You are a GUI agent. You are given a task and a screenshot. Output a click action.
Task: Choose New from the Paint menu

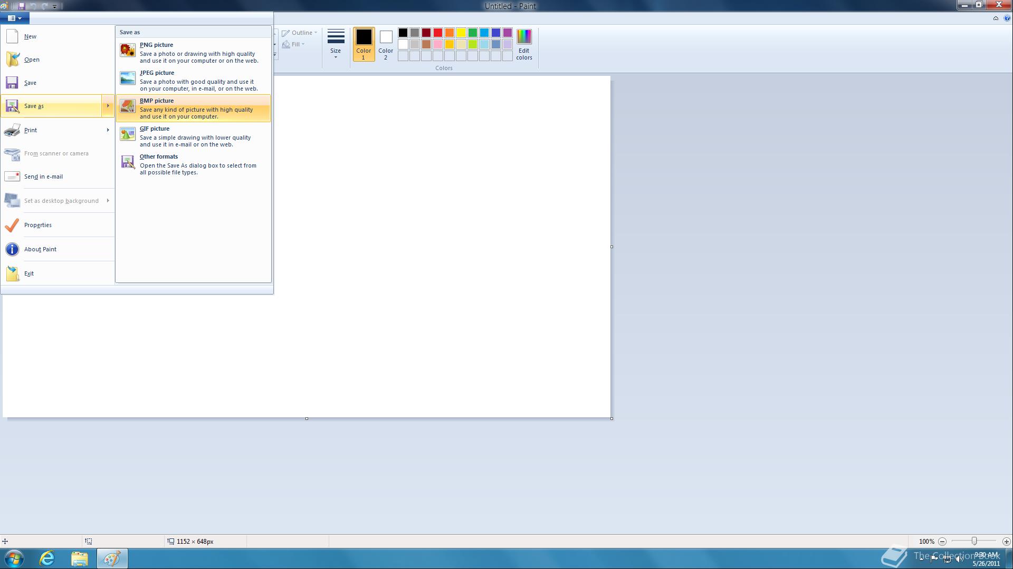58,36
